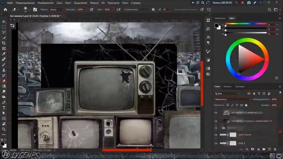This screenshot has height=159, width=283.
Task: Select the Eyedropper tool
Action: click(4, 54)
